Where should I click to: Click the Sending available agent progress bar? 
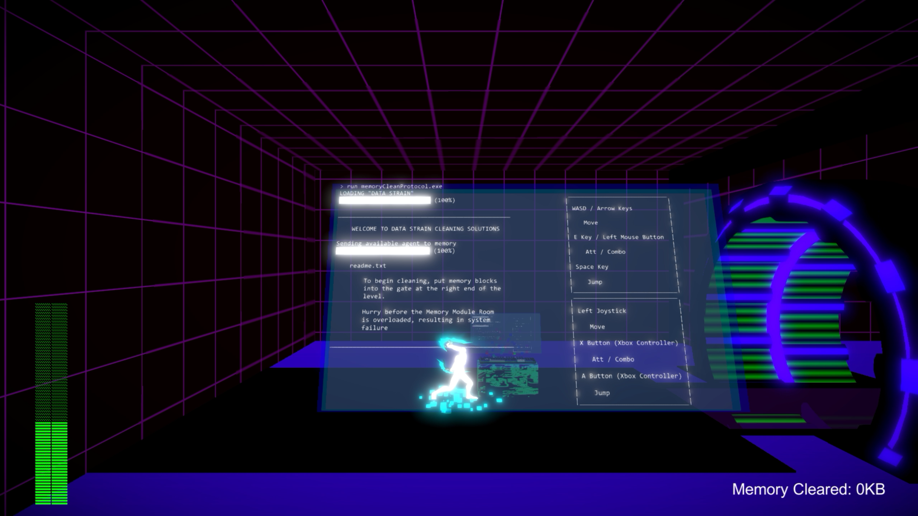(x=383, y=251)
